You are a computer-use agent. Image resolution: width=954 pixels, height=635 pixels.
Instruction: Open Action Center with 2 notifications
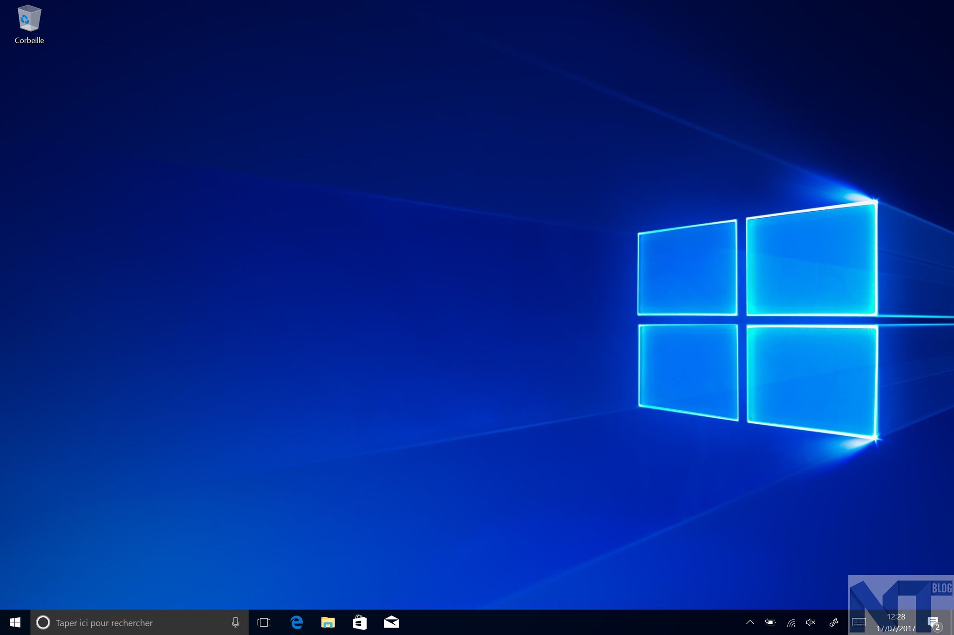(x=934, y=622)
